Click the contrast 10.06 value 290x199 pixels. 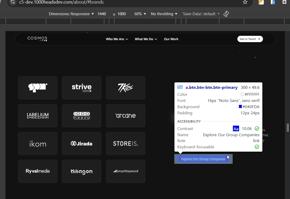(x=247, y=129)
